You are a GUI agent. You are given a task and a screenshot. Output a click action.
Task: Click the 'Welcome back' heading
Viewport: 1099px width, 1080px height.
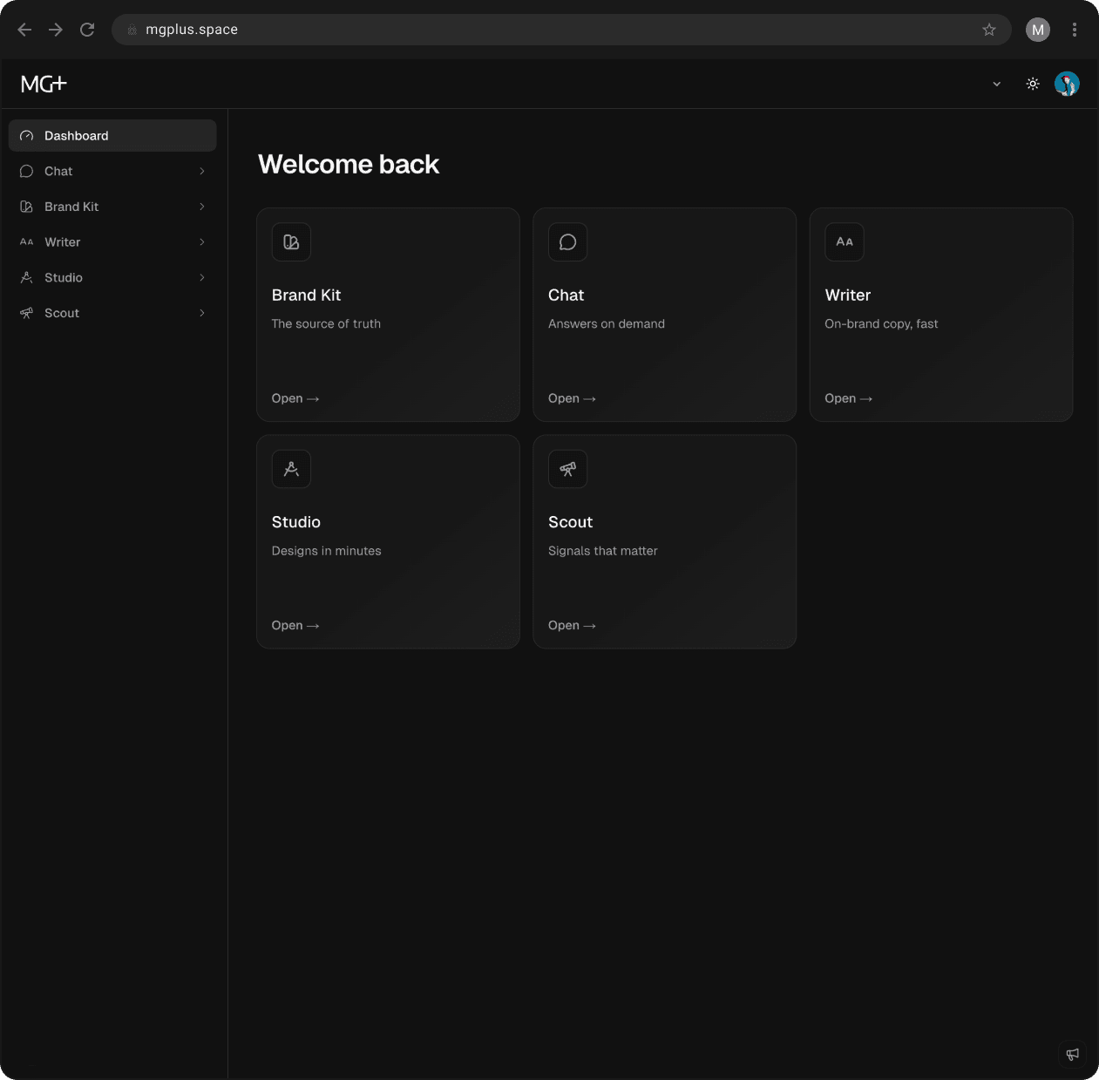[x=349, y=164]
